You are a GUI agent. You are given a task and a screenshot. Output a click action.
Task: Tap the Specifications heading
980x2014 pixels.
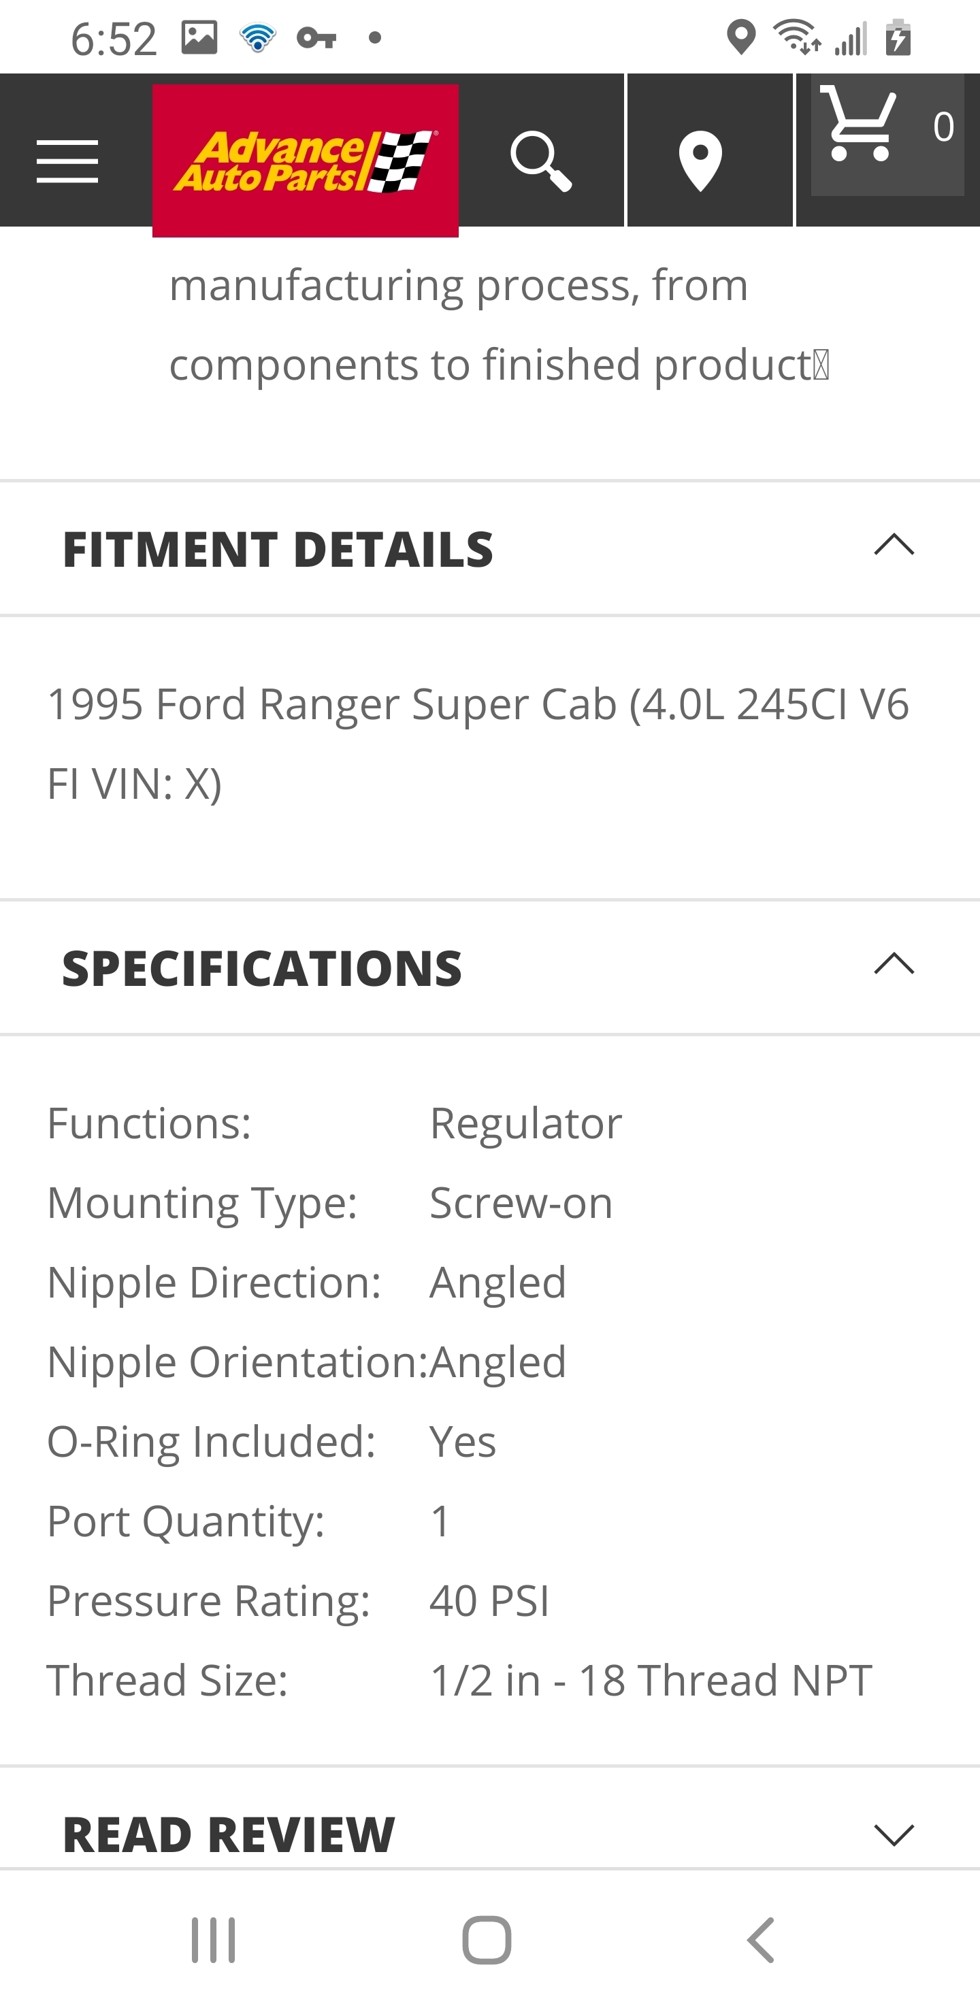click(x=262, y=968)
